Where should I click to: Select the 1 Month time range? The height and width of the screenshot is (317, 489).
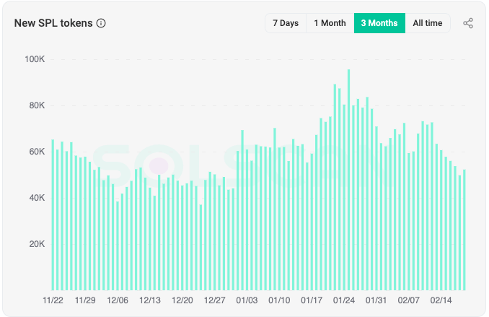(330, 23)
